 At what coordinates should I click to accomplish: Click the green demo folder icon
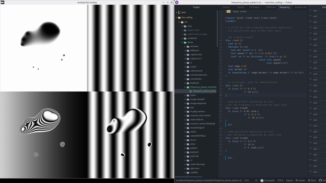(185, 42)
